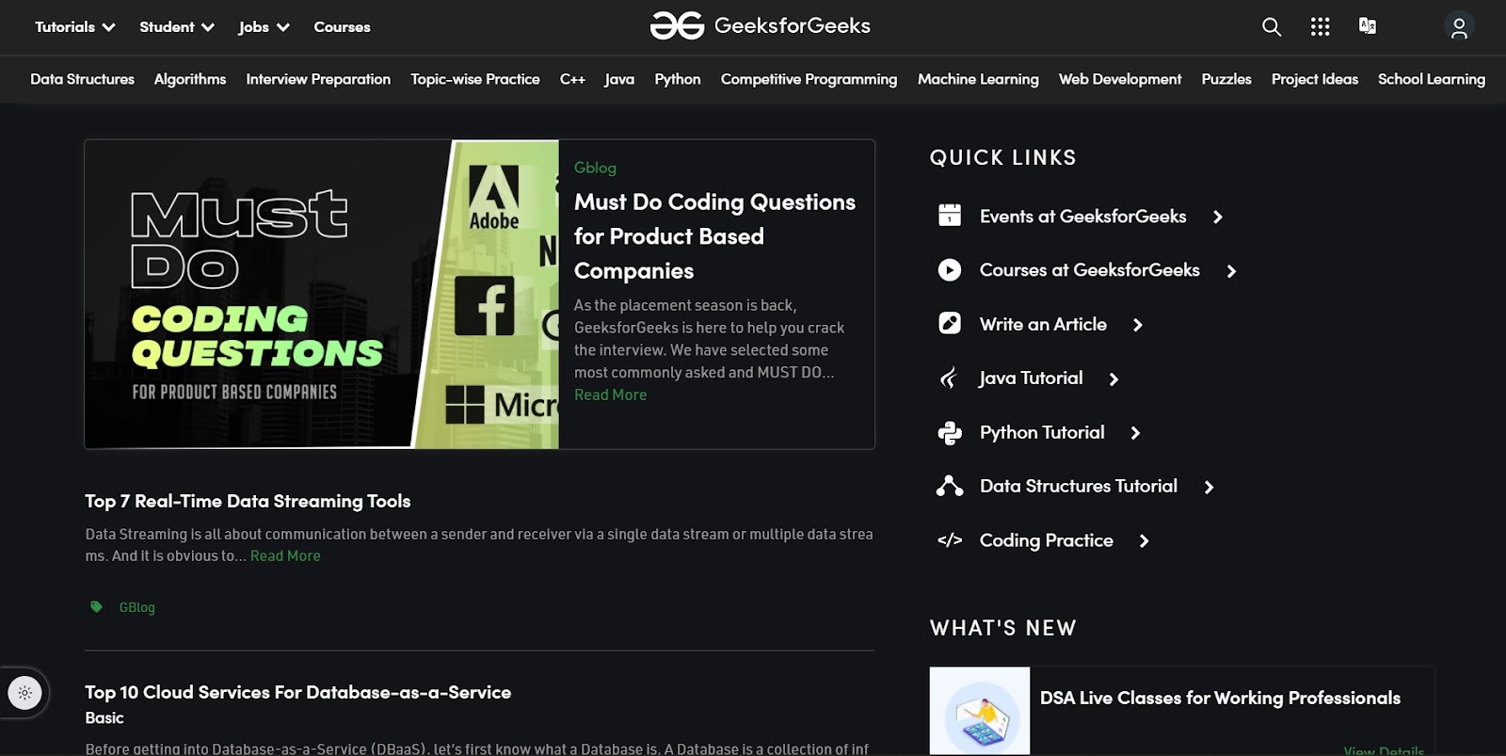Open Machine Learning nav item
The image size is (1506, 756).
pyautogui.click(x=978, y=79)
